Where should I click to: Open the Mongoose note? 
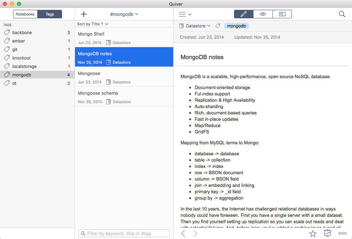pyautogui.click(x=124, y=76)
